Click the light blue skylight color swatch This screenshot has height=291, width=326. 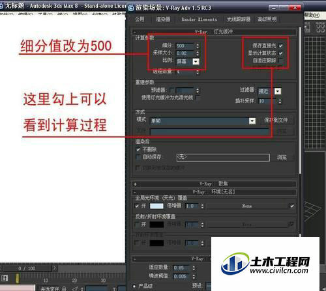[156, 206]
